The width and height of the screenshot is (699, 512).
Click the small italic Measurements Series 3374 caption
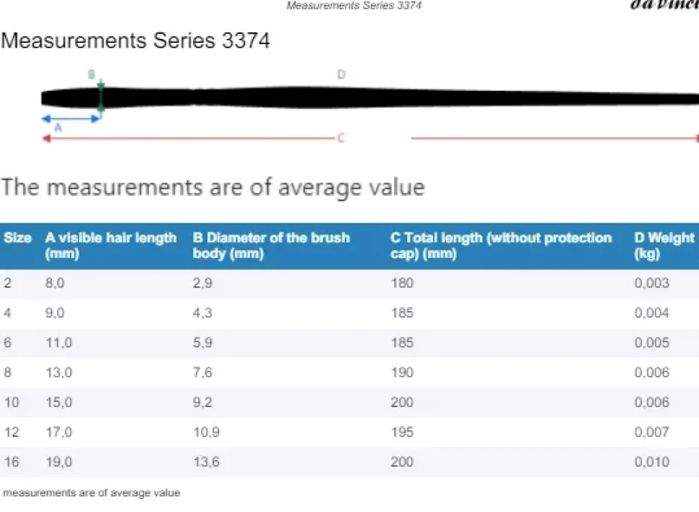point(354,6)
